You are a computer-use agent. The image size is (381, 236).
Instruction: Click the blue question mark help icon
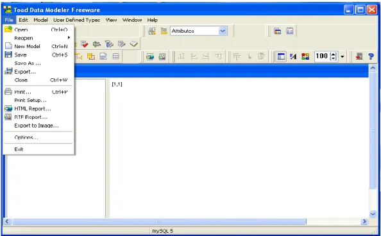click(371, 56)
